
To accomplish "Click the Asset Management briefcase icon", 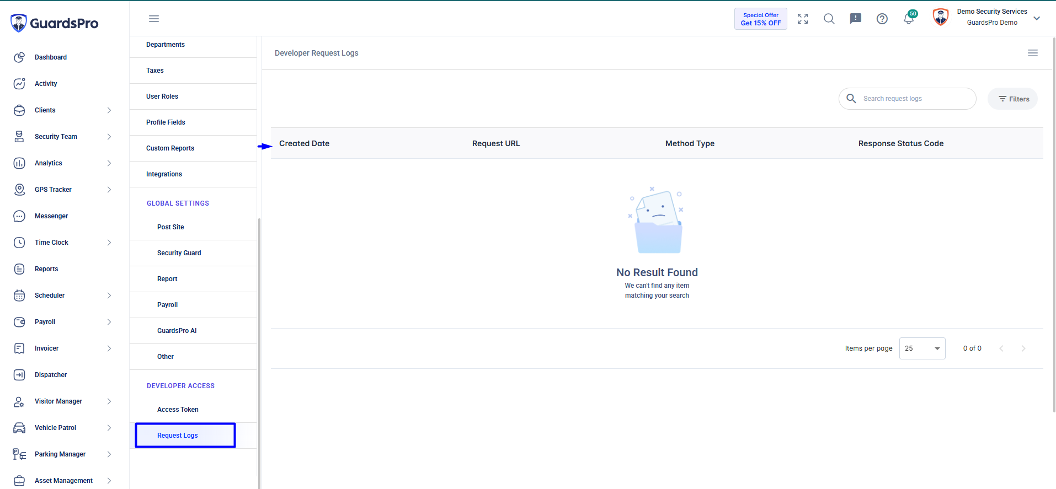I will click(19, 481).
